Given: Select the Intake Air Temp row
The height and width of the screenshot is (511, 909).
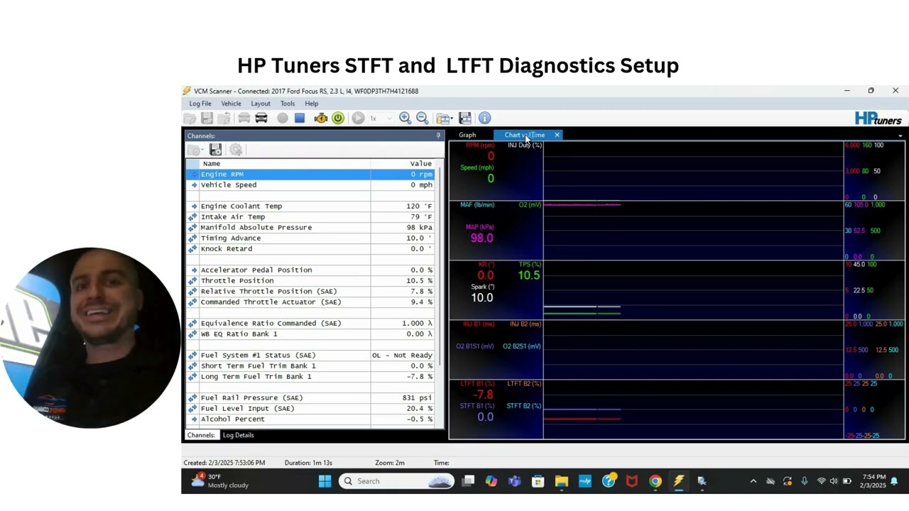Looking at the screenshot, I should pos(311,216).
